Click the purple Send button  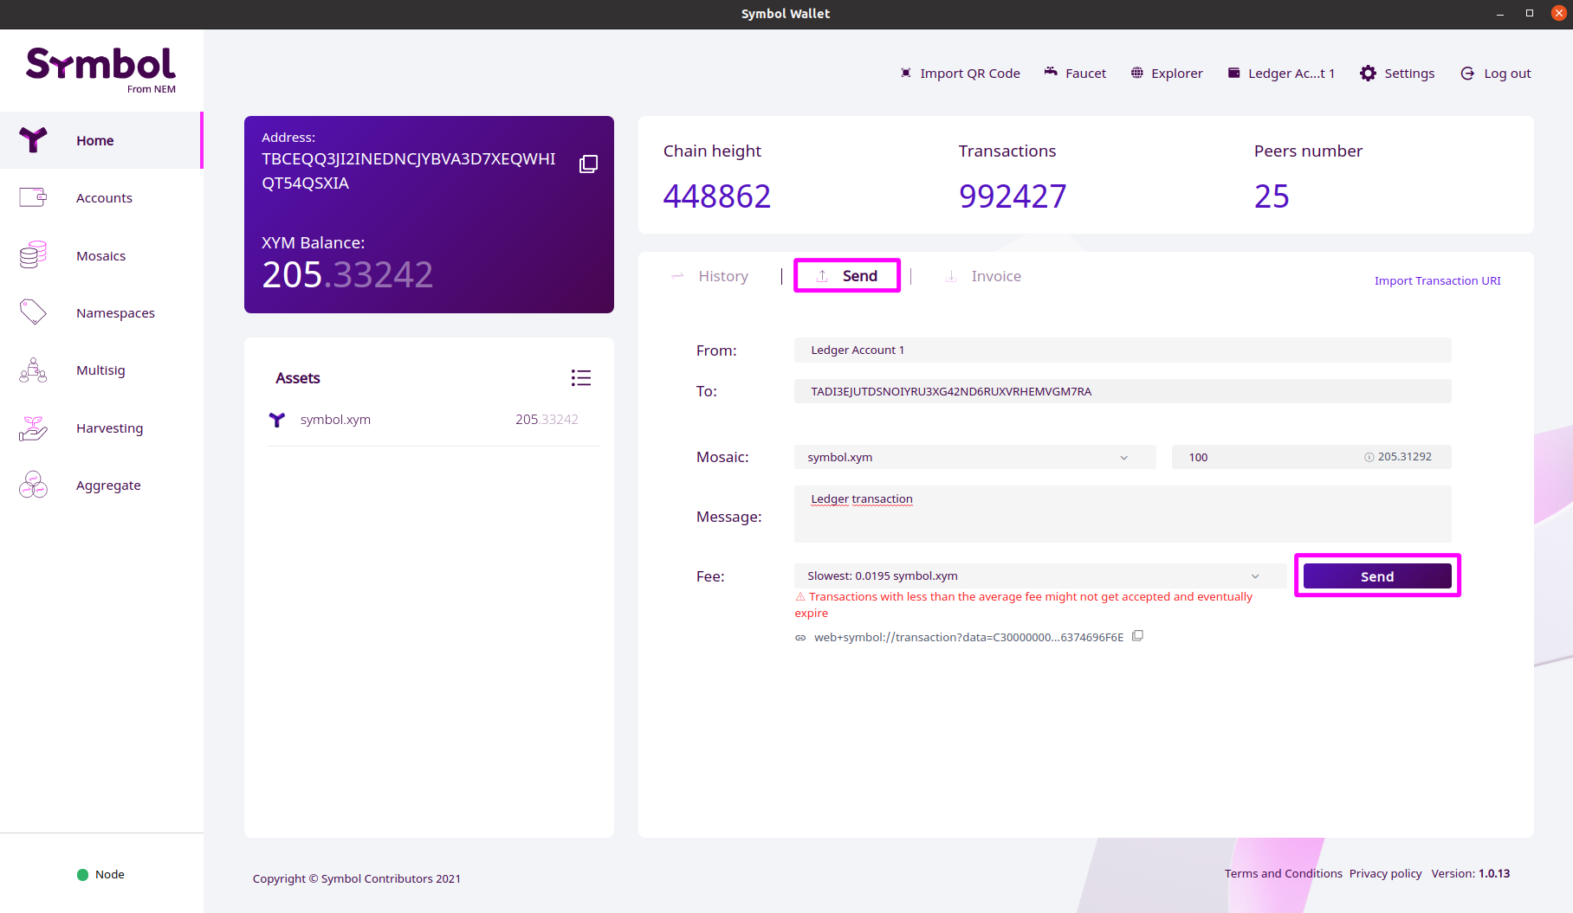pos(1377,576)
